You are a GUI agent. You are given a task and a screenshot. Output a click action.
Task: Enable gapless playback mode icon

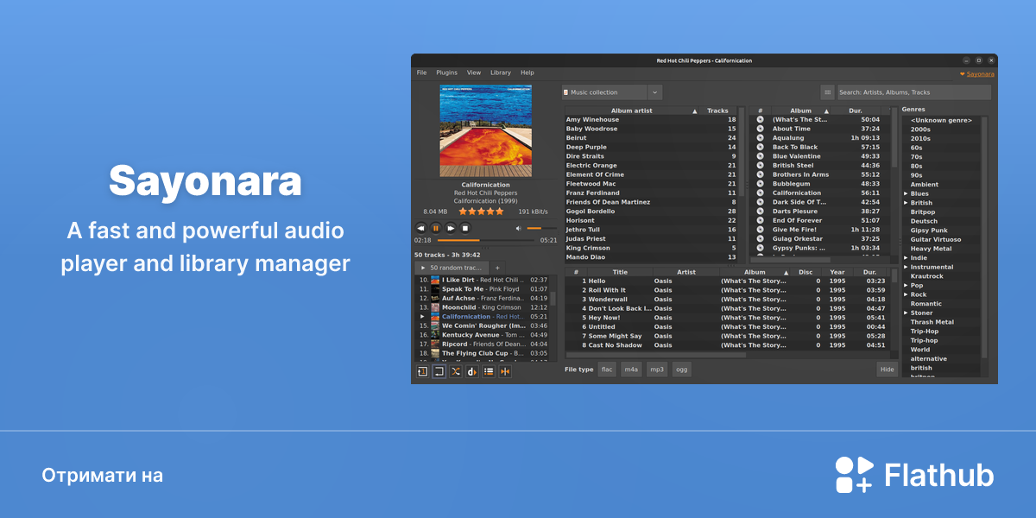(505, 371)
